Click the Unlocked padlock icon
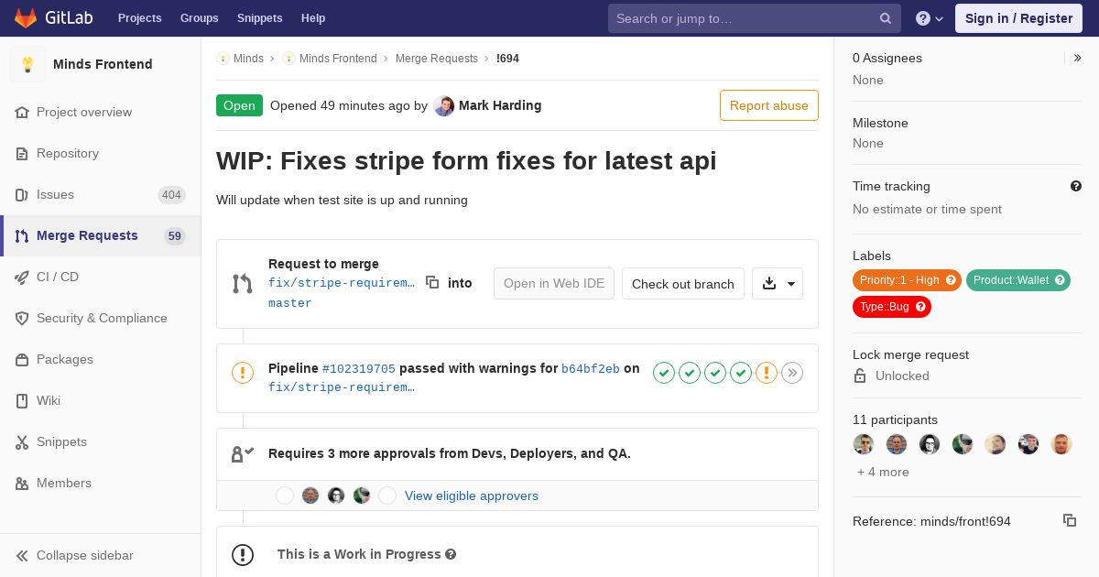This screenshot has width=1099, height=577. 860,376
